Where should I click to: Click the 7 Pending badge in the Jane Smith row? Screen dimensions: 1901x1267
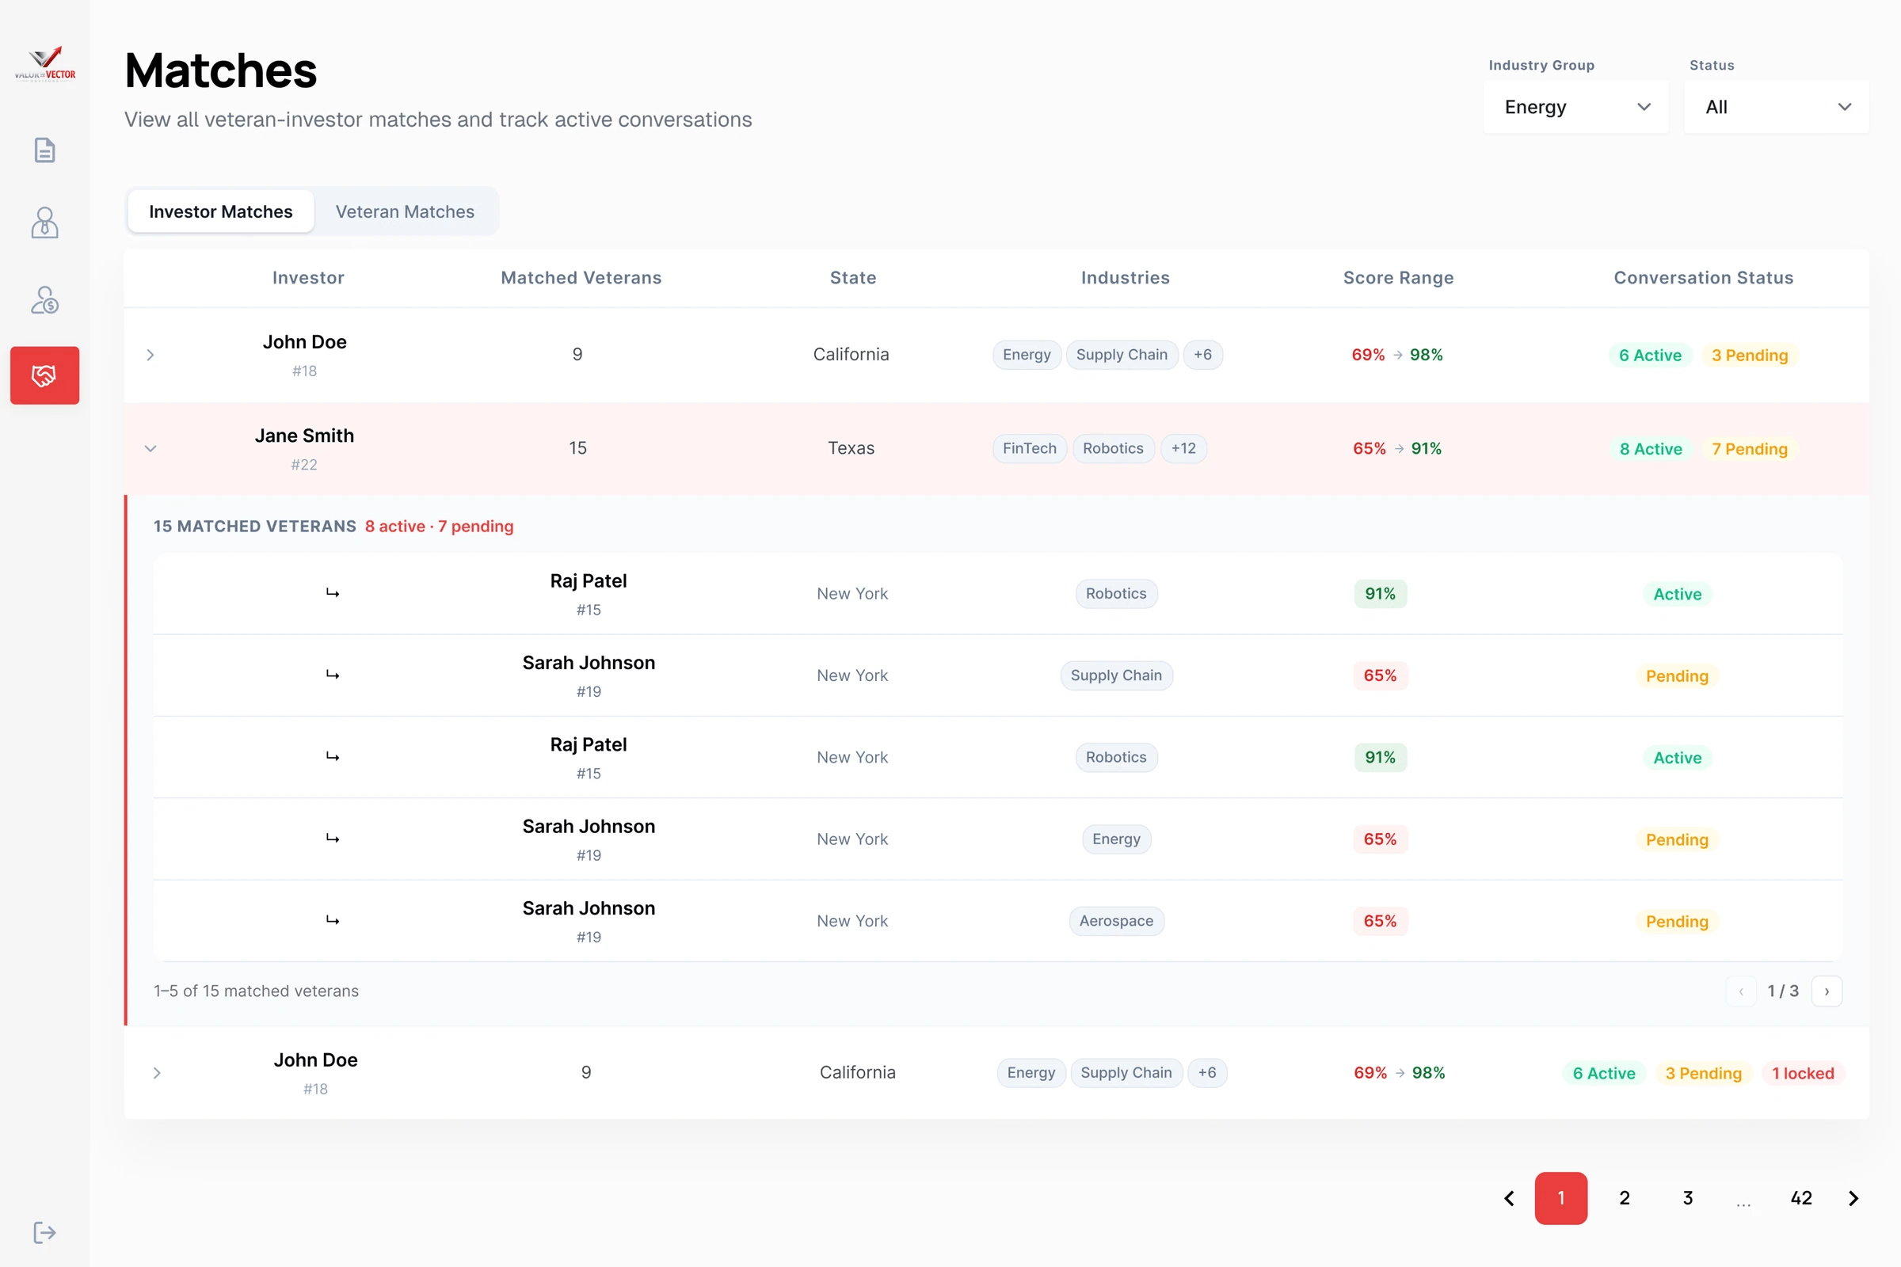(1749, 449)
